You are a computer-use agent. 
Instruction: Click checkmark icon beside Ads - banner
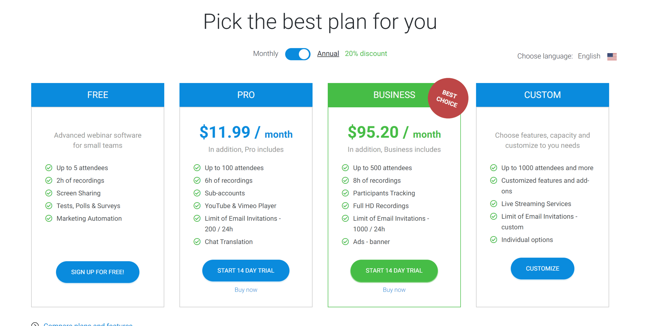[345, 242]
